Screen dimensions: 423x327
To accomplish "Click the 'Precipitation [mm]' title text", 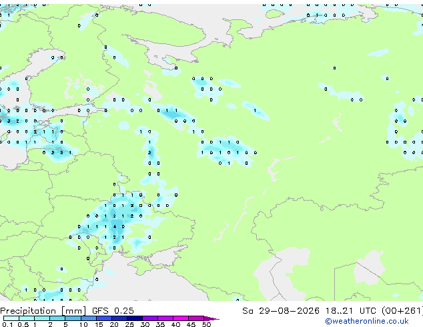I will point(43,311).
